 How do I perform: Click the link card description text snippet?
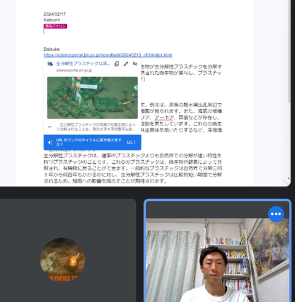pos(96,127)
